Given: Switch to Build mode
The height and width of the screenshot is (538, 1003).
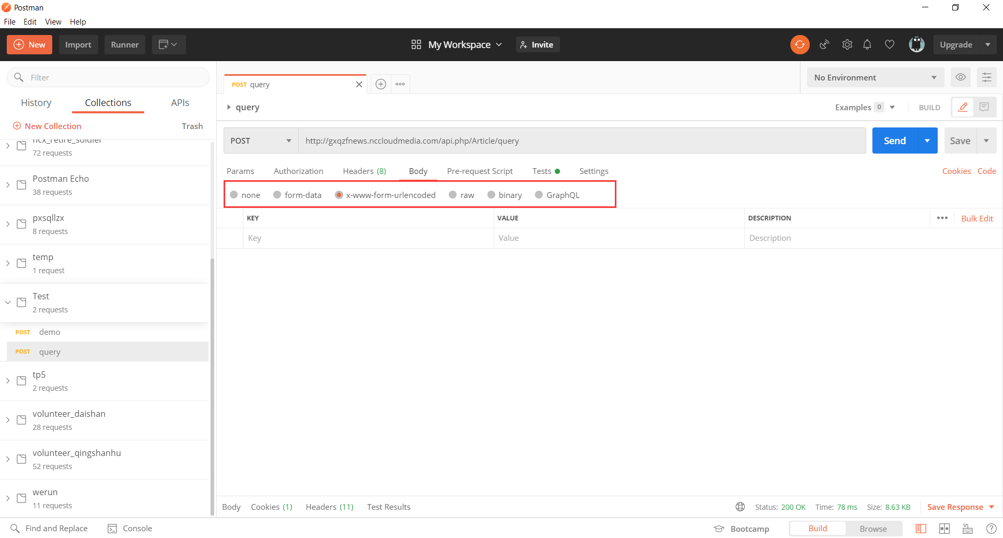Looking at the screenshot, I should [818, 529].
